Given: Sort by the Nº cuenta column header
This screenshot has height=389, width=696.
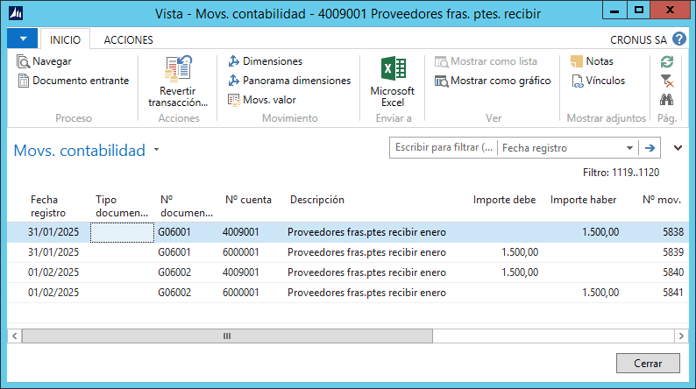Looking at the screenshot, I should coord(248,200).
